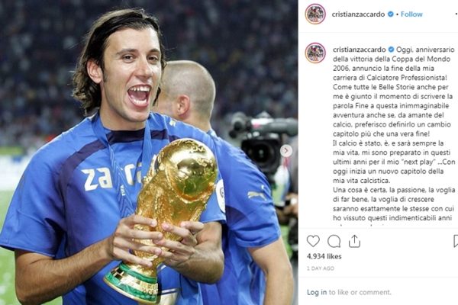The image size is (458, 305).
Task: View the 4,934 likes list
Action: 324,256
